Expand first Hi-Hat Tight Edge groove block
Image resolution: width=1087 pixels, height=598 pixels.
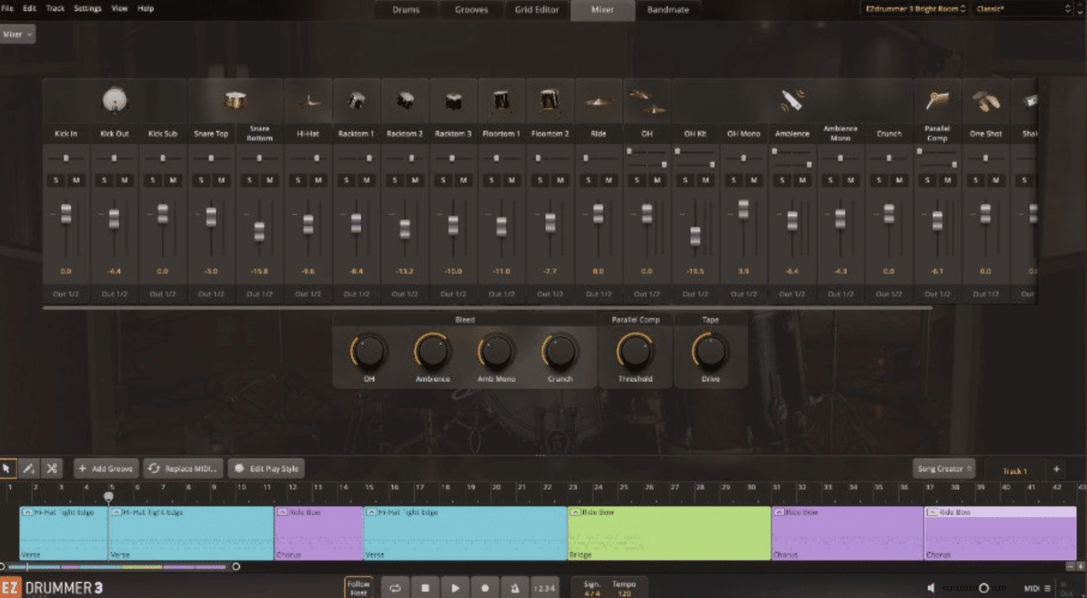pos(27,512)
